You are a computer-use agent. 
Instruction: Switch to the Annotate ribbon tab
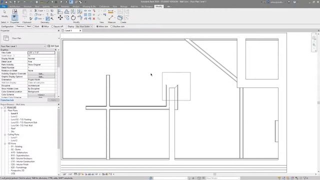65,6
